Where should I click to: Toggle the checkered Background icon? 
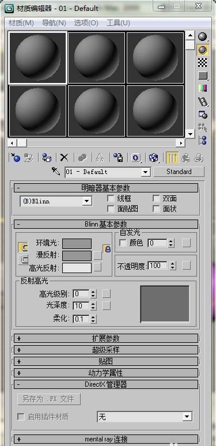(203, 63)
